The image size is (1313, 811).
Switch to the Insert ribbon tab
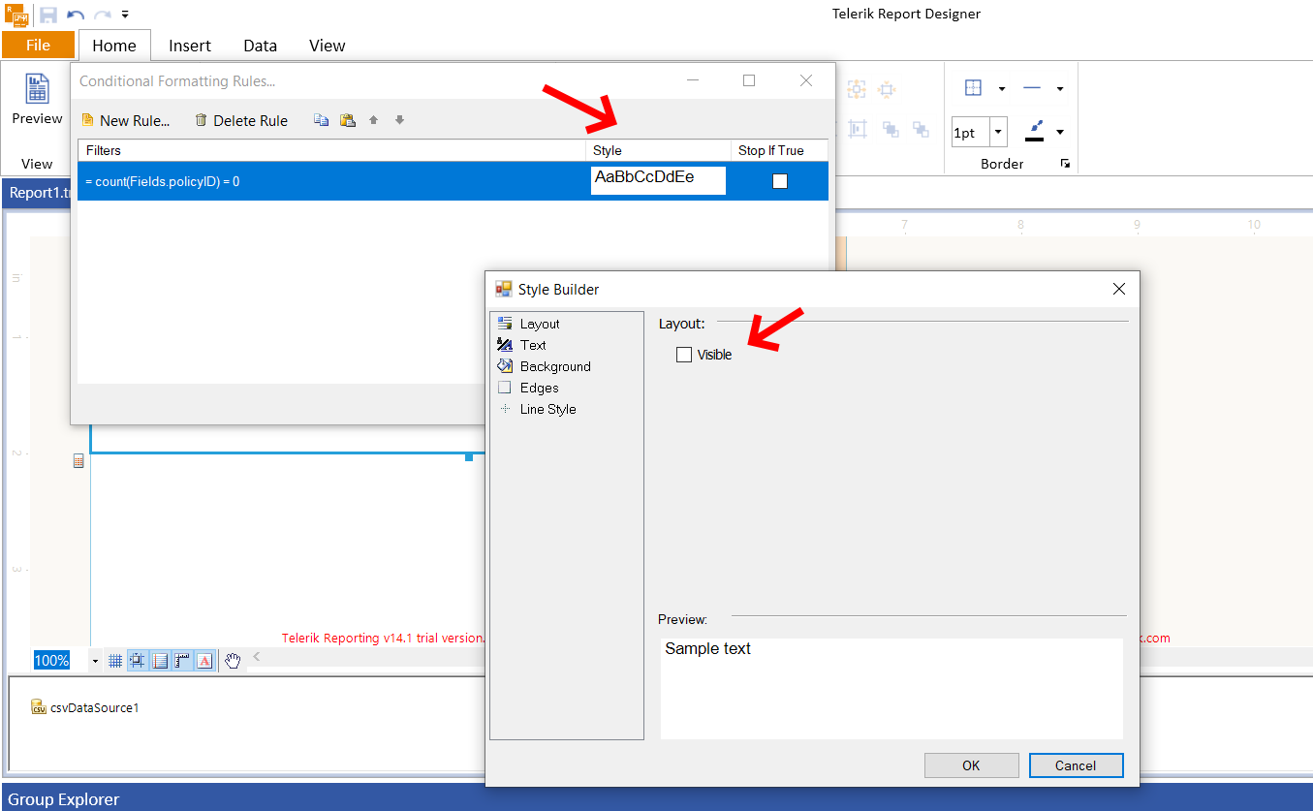[190, 46]
